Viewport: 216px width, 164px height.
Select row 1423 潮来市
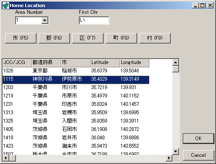tap(76, 146)
